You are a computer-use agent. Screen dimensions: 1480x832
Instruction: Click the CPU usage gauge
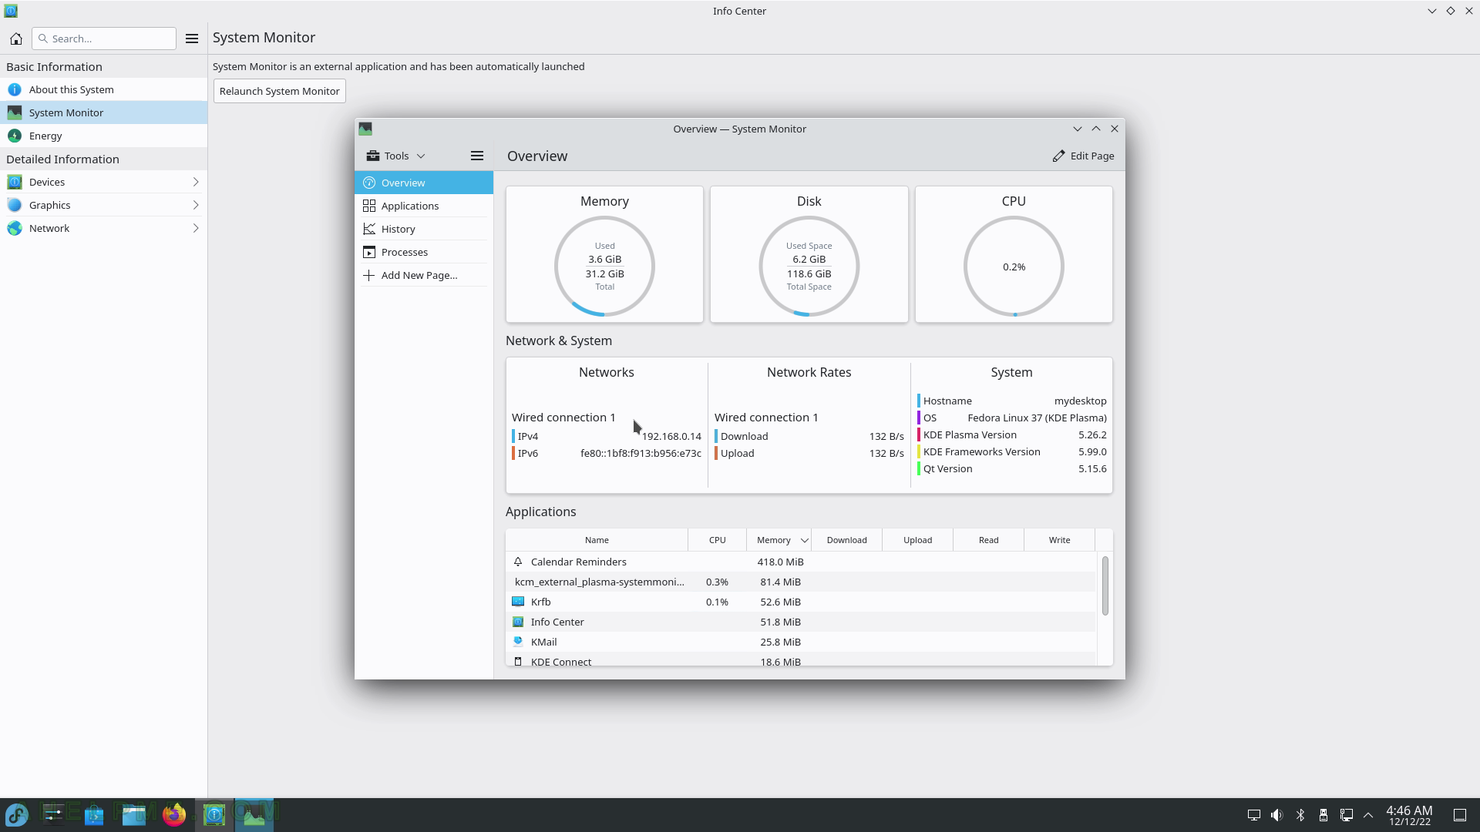[1014, 267]
